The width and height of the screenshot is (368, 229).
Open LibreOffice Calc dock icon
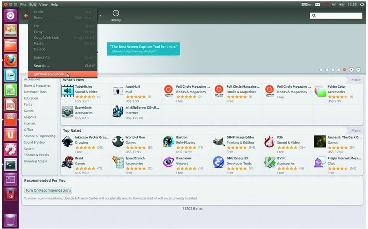[10, 90]
